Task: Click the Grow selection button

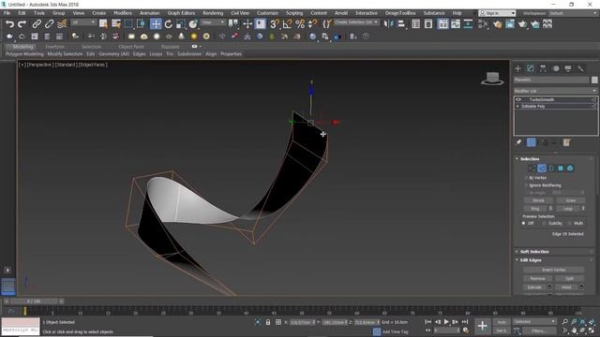Action: tap(571, 200)
